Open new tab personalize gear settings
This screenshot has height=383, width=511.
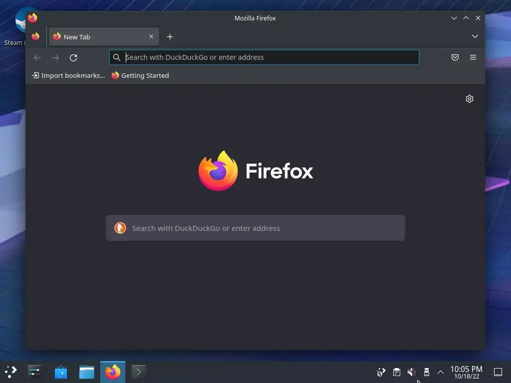tap(469, 99)
